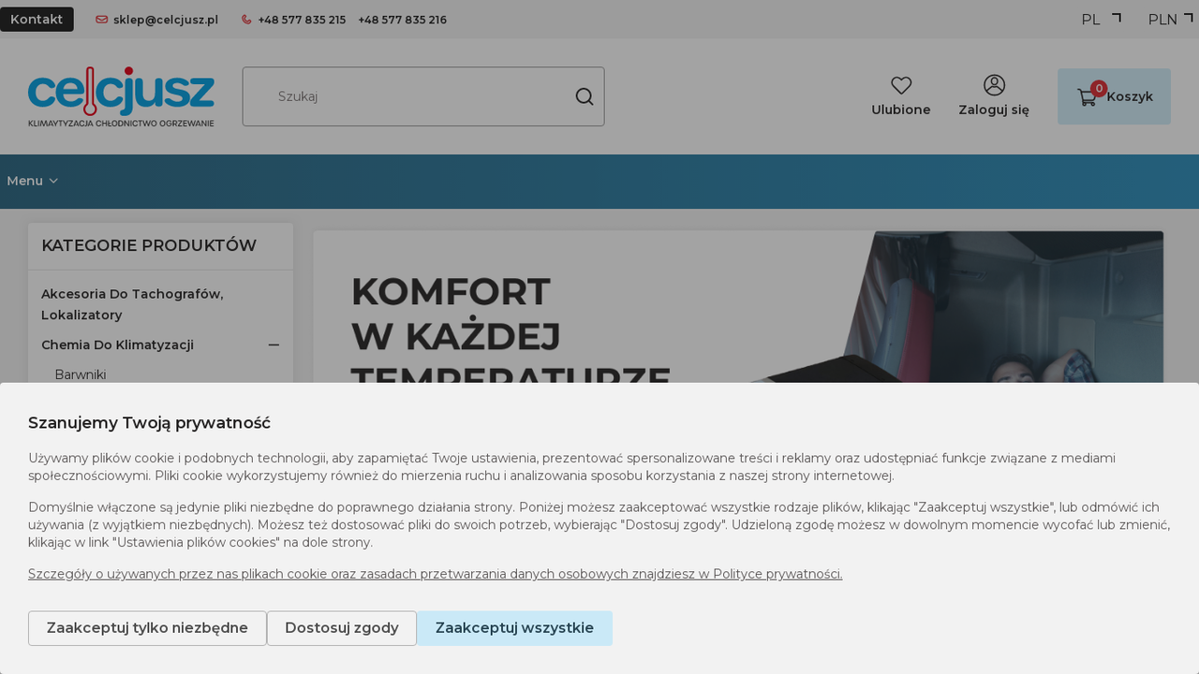1199x674 pixels.
Task: Click the envelope icon beside the email address
Action: point(102,20)
